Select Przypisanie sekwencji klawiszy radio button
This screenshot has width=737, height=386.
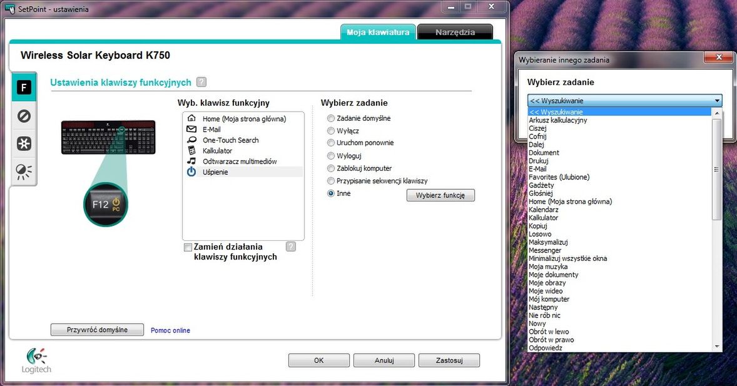tap(331, 181)
